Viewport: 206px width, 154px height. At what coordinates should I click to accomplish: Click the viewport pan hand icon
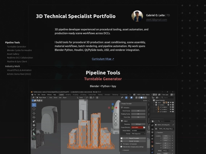[x=116, y=118]
